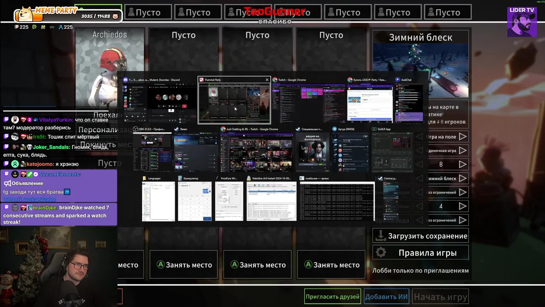The image size is (545, 307).
Task: Click the MEME PARTY doge icon
Action: [25, 14]
